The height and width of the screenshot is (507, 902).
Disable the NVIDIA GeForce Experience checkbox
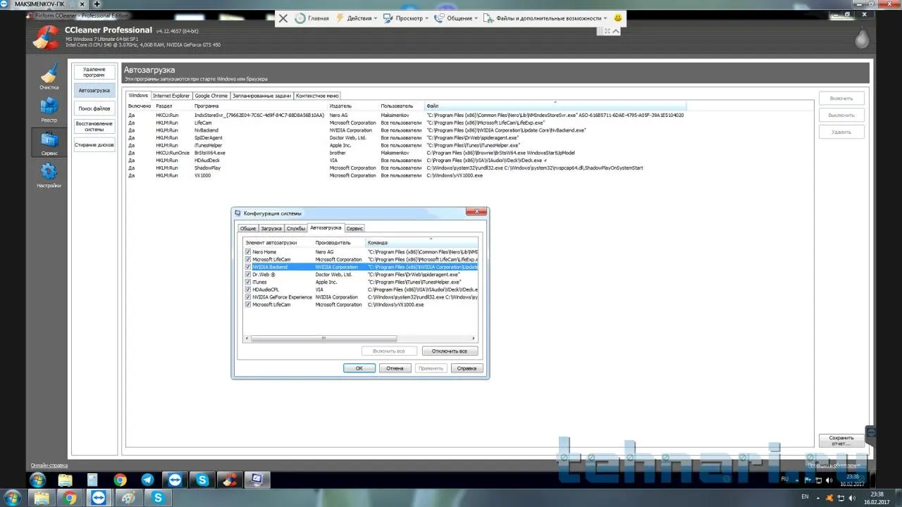(248, 297)
